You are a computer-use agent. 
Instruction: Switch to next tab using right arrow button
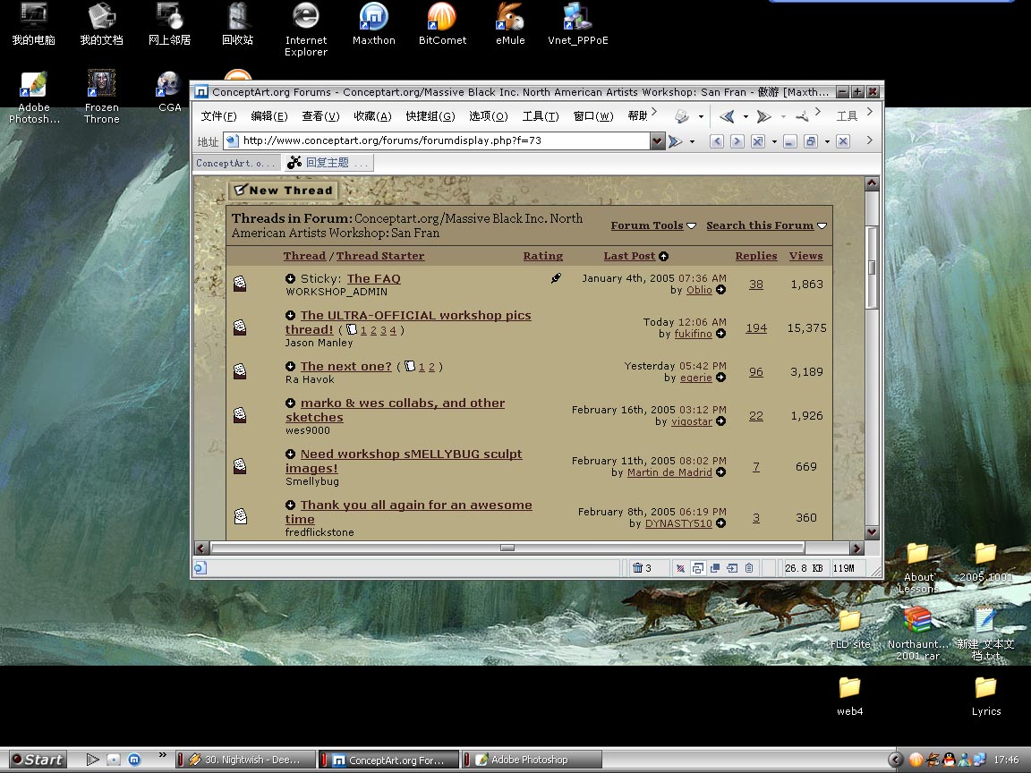(x=737, y=141)
